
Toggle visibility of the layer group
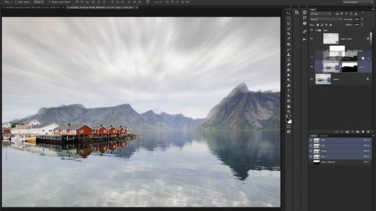point(311,30)
